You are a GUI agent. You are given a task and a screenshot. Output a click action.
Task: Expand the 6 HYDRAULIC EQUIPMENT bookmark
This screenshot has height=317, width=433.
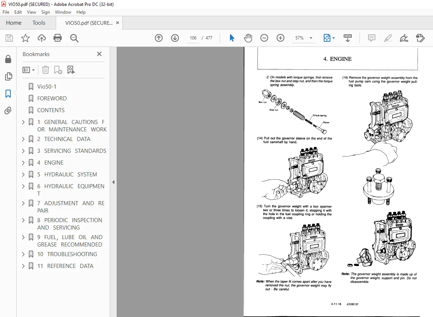click(23, 186)
